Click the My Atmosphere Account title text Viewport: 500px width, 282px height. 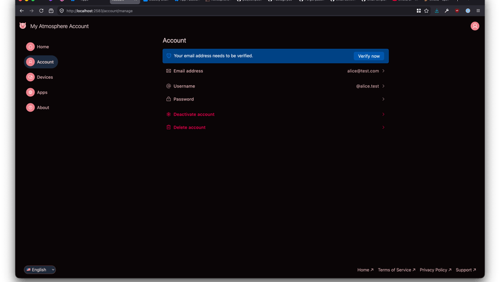coord(59,26)
